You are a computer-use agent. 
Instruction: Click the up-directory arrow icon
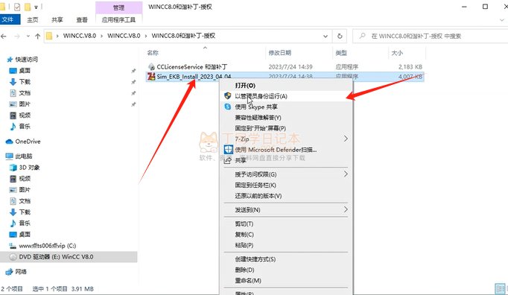(x=37, y=36)
